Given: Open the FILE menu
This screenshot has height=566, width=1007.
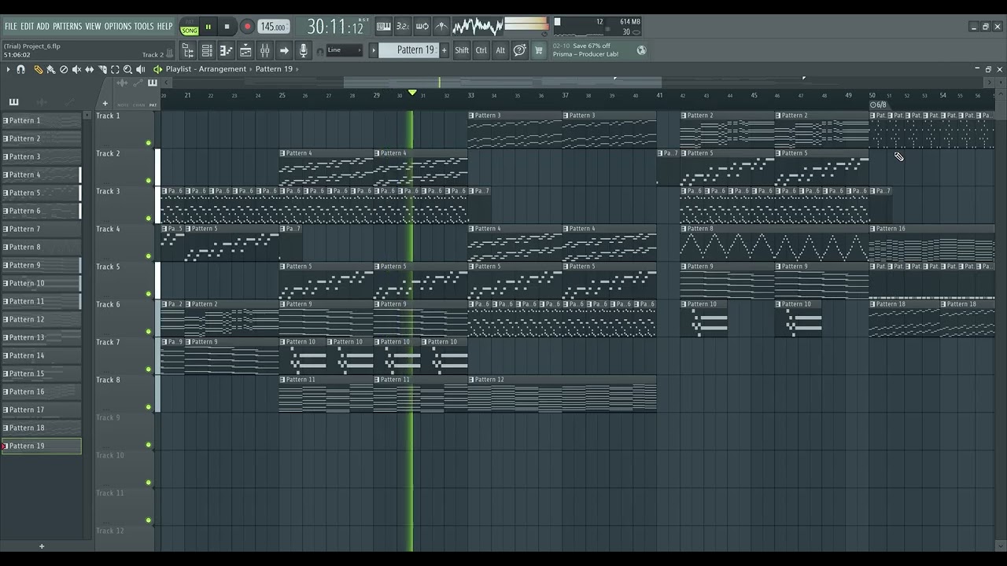Looking at the screenshot, I should pyautogui.click(x=11, y=26).
